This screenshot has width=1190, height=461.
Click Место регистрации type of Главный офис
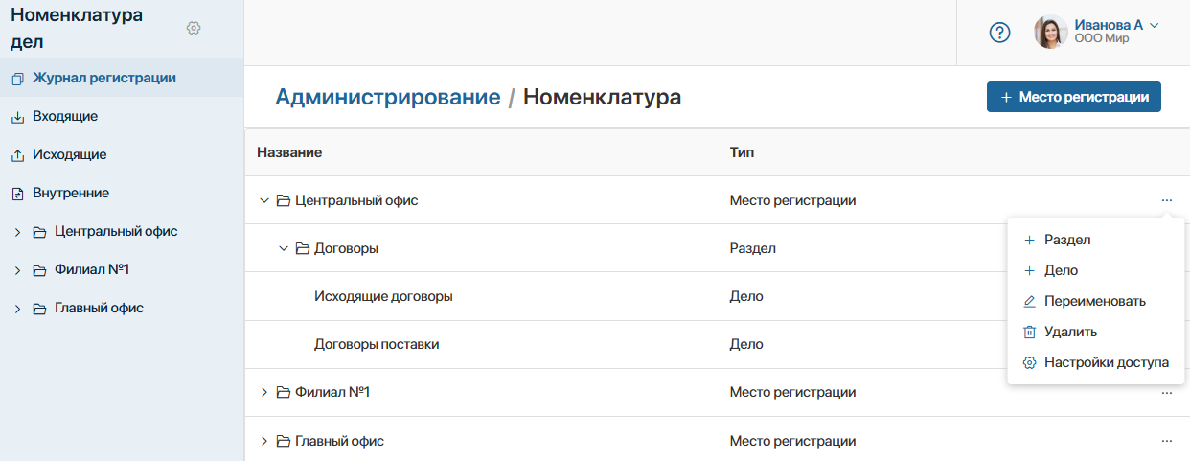pyautogui.click(x=792, y=441)
